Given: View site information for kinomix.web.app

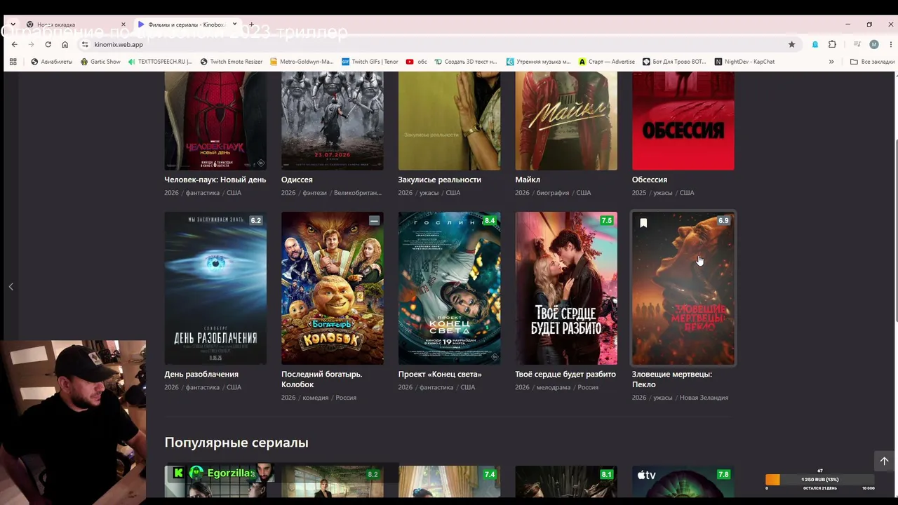Looking at the screenshot, I should [x=85, y=44].
